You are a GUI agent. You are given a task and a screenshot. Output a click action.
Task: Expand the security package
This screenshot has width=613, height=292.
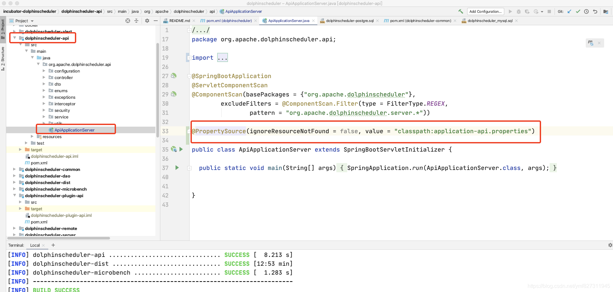point(44,110)
